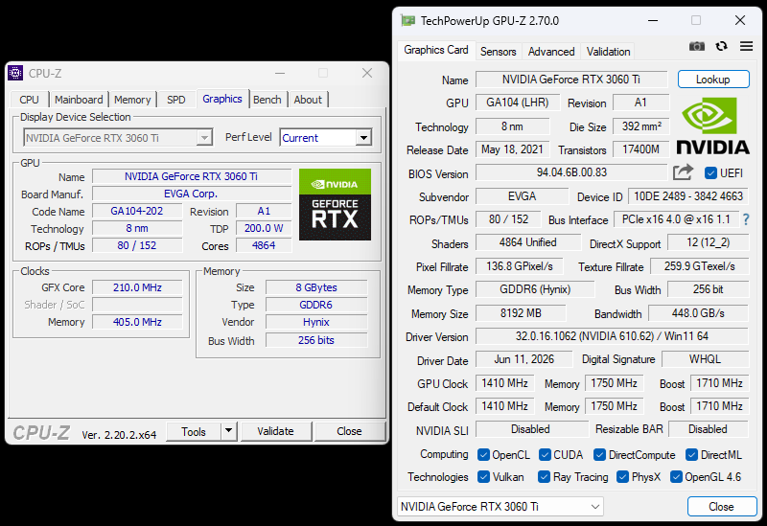Open the Perf Level dropdown
The width and height of the screenshot is (767, 526).
click(x=326, y=138)
